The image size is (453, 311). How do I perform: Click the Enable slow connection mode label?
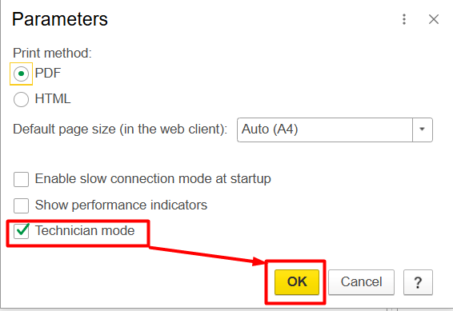pyautogui.click(x=153, y=179)
